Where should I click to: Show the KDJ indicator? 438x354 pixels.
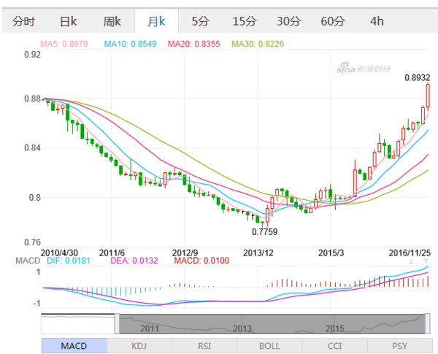click(139, 345)
